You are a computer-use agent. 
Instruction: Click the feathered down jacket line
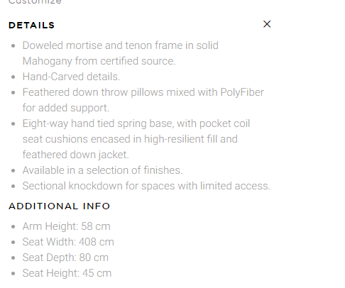tap(76, 155)
